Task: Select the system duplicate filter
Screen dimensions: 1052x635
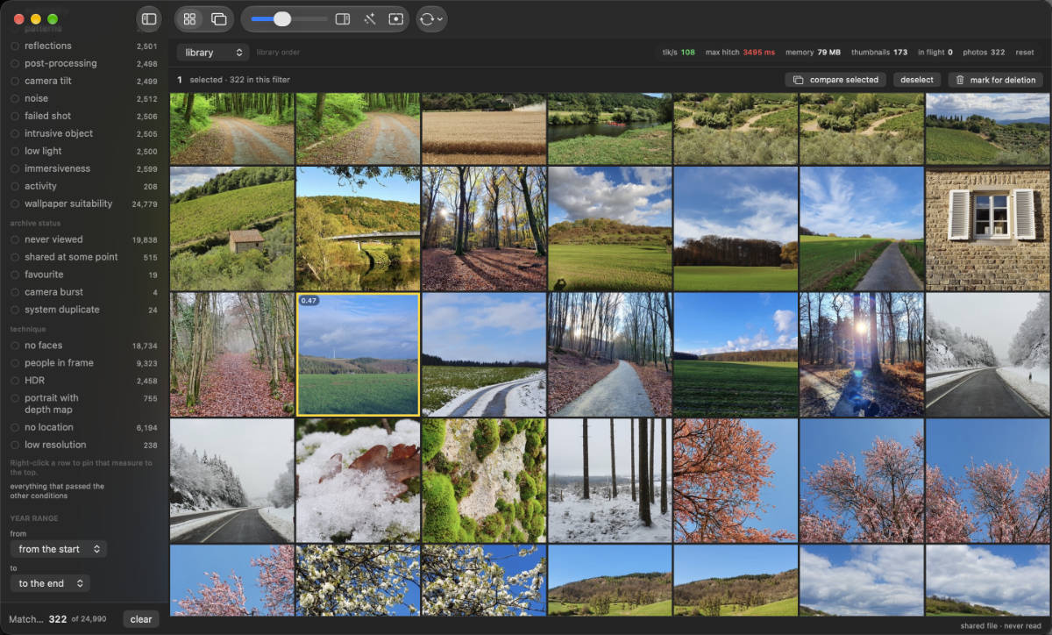Action: [83, 310]
